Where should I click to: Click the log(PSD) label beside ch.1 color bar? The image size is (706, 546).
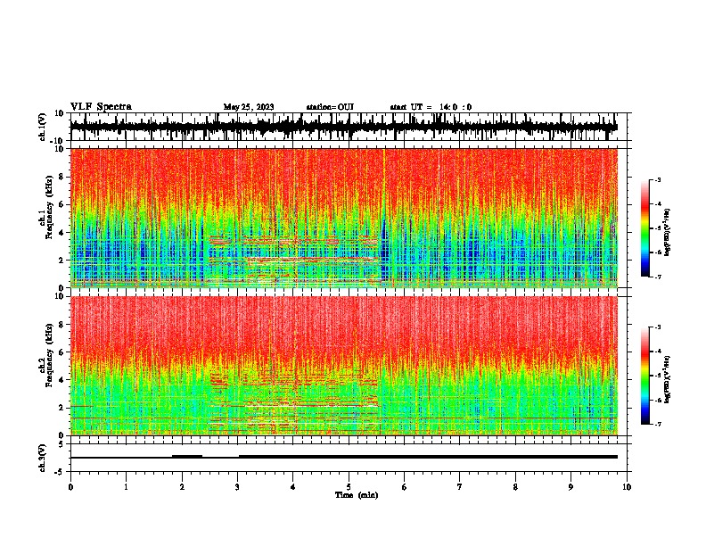click(x=667, y=233)
